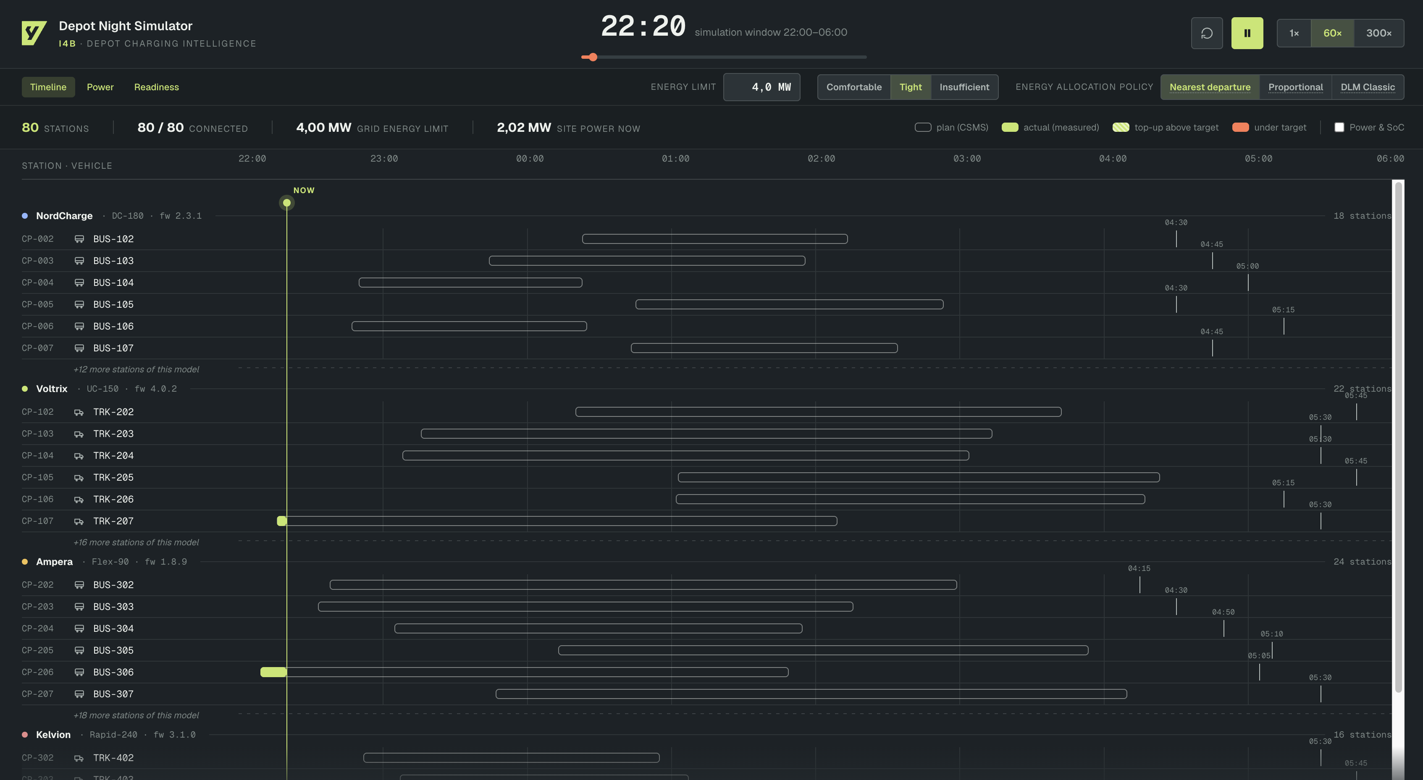Expand +18 more Ampera stations

tap(136, 715)
